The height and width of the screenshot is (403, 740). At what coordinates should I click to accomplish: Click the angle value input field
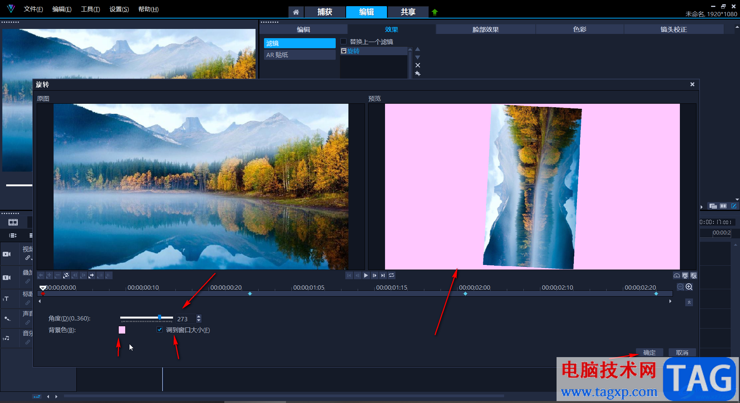pos(186,319)
